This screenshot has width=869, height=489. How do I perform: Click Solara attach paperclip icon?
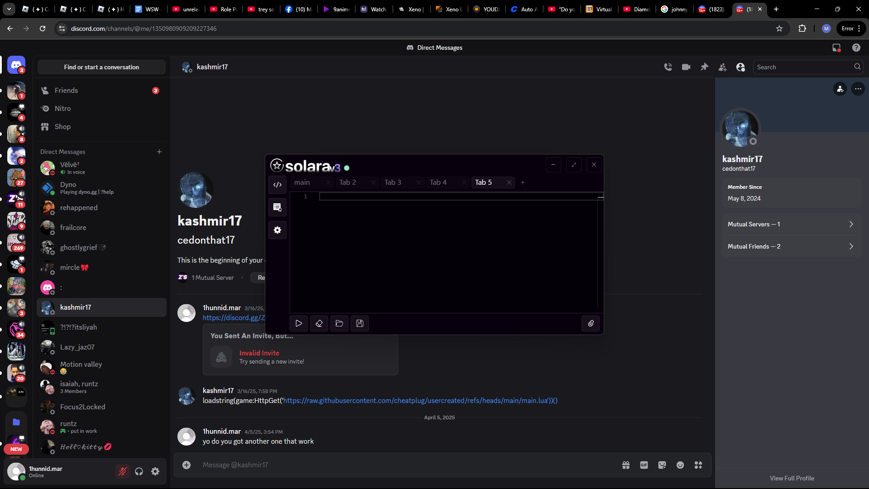(x=591, y=323)
